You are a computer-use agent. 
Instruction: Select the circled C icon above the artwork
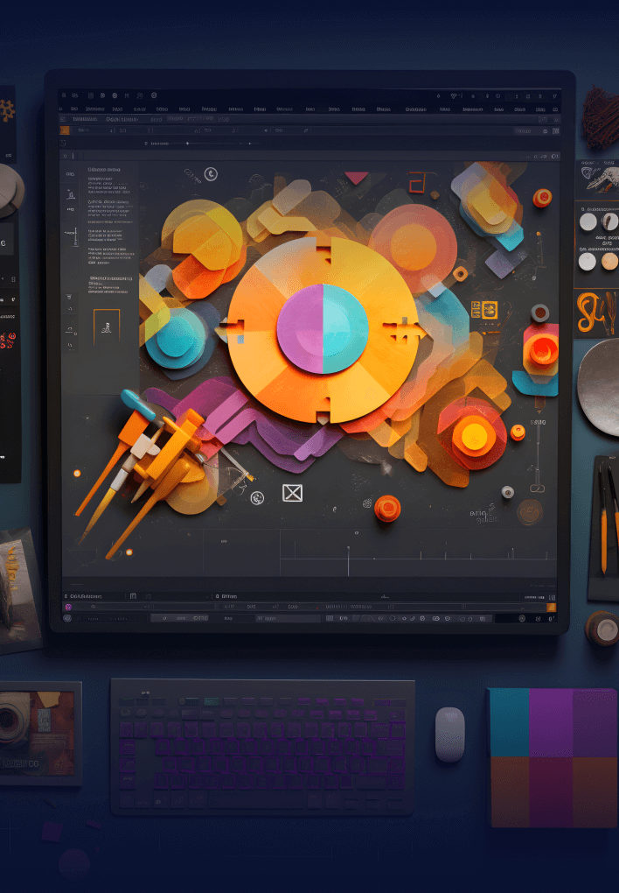[x=211, y=174]
